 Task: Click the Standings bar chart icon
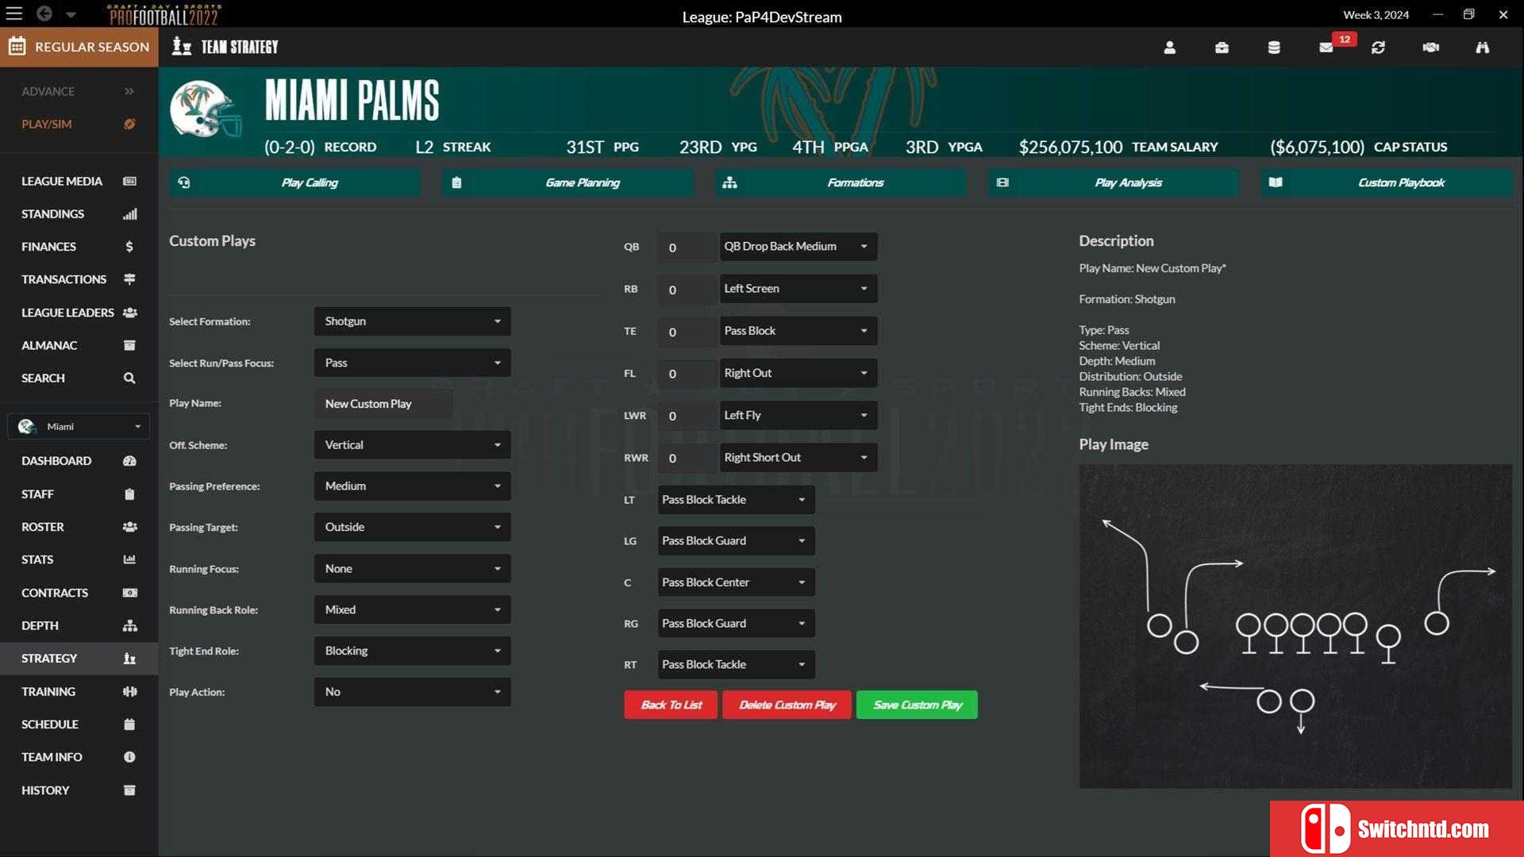point(129,214)
